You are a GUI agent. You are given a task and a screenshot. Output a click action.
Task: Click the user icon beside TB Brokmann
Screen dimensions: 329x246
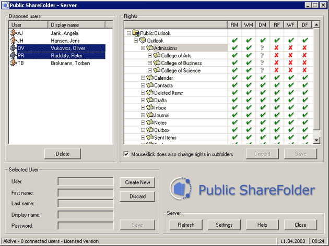(x=13, y=63)
